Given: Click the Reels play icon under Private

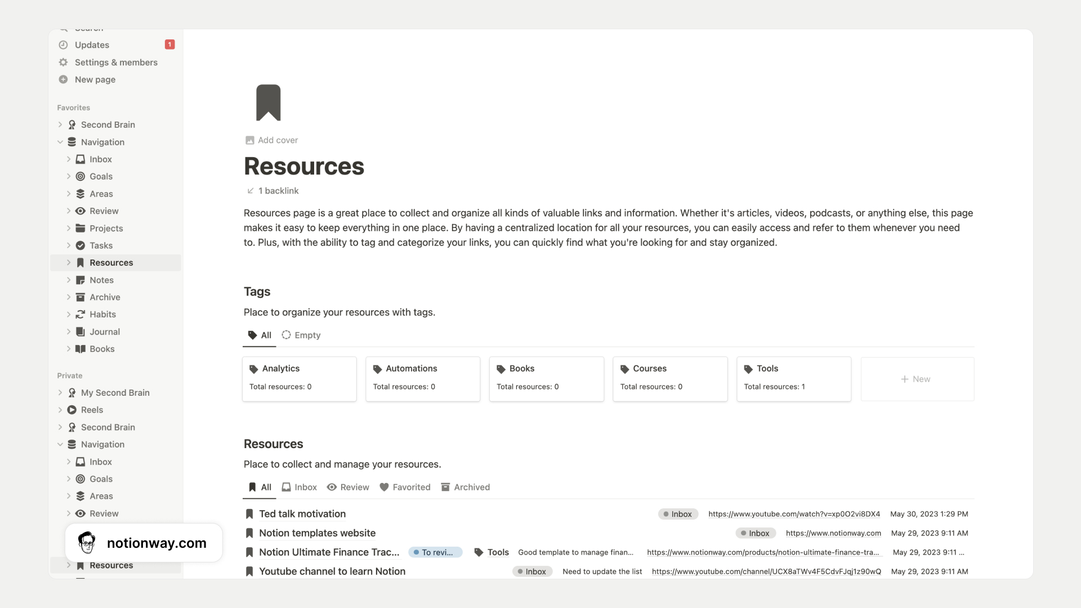Looking at the screenshot, I should coord(71,410).
